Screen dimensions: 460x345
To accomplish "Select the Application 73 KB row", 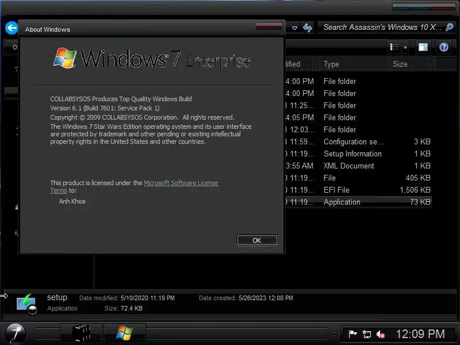I will coord(358,202).
